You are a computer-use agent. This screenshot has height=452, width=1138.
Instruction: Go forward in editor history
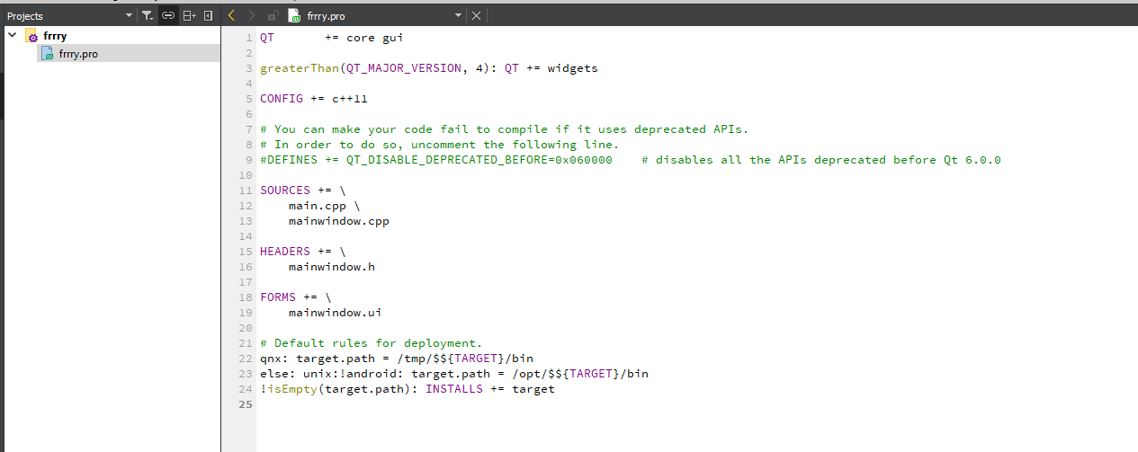tap(251, 15)
